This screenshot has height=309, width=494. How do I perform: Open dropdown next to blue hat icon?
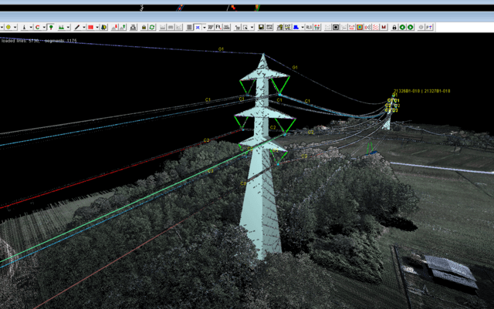[x=303, y=28]
